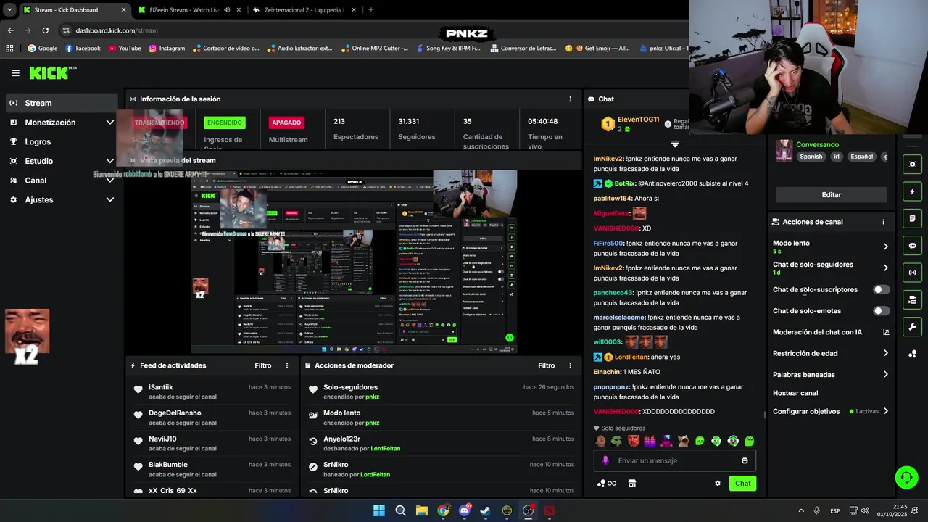This screenshot has height=522, width=928.
Task: Open browser tab list dropdown arrow
Action: [x=9, y=9]
